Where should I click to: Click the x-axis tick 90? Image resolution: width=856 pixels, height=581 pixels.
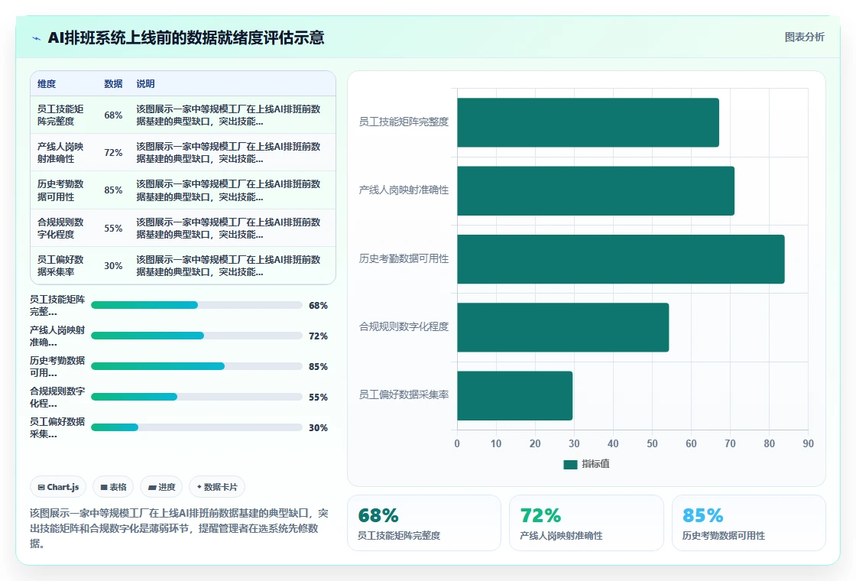tap(808, 443)
